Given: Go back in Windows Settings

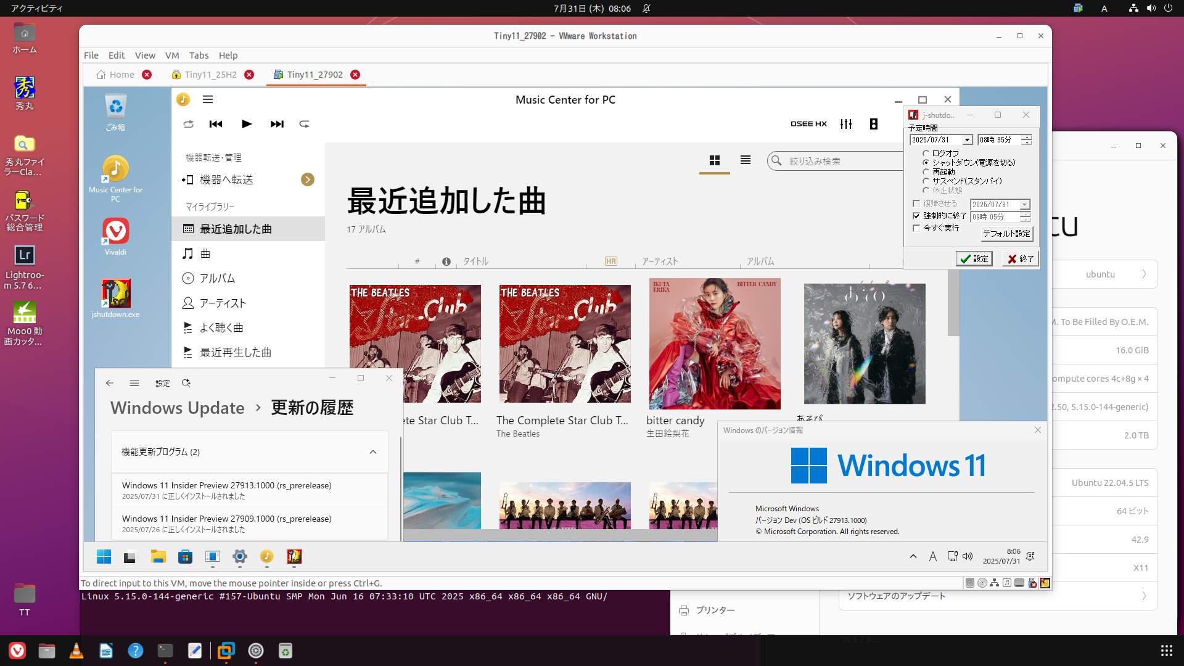Looking at the screenshot, I should (x=110, y=383).
